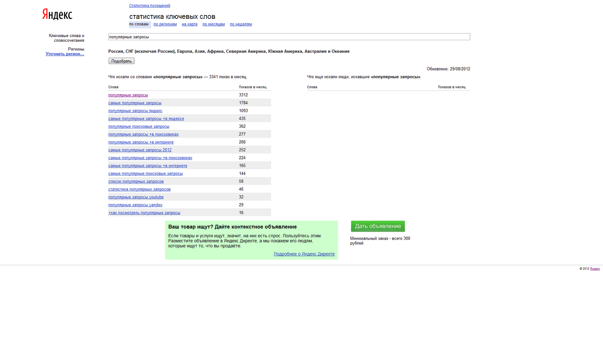
Task: Open the популярные запросы keyword link
Action: point(128,95)
